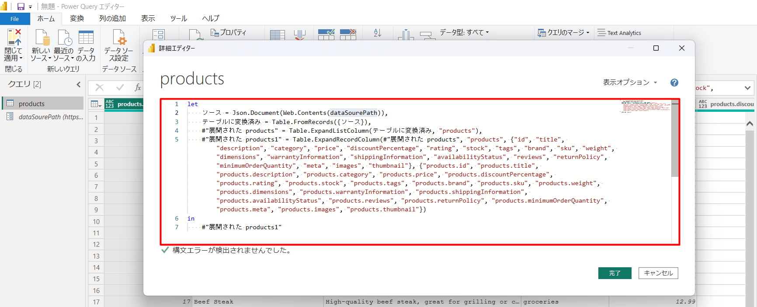Collapse the クエリ queries pane with chevron
Viewport: 757px width, 307px height.
[79, 84]
